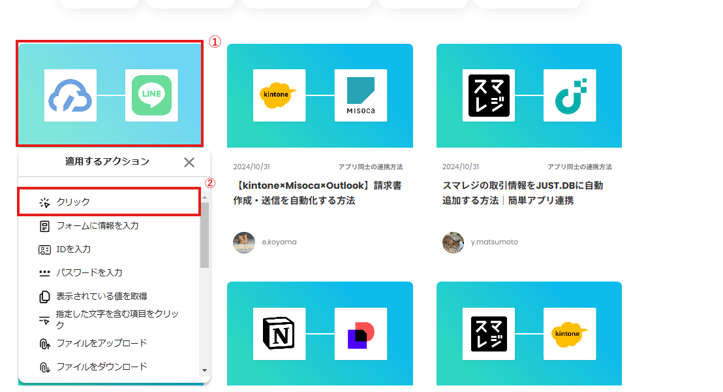This screenshot has width=723, height=392.
Task: Open the kintone×Misoca×Outlook 請求書 article title
Action: click(x=317, y=193)
